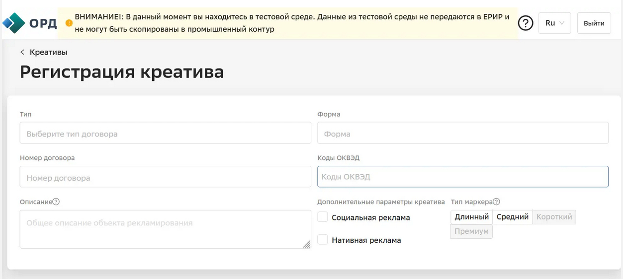Viewport: 623px width, 279px height.
Task: Click into the Коды ОКВЭД field
Action: click(x=462, y=177)
